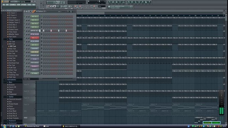The height and width of the screenshot is (128, 228).
Task: Open the keyboard editor icon in step sequencer
Action: coord(71,11)
